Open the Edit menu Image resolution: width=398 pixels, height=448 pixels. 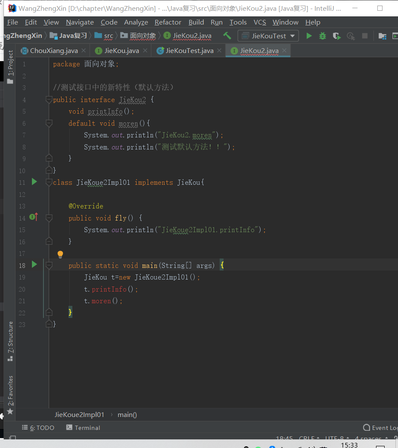31,22
